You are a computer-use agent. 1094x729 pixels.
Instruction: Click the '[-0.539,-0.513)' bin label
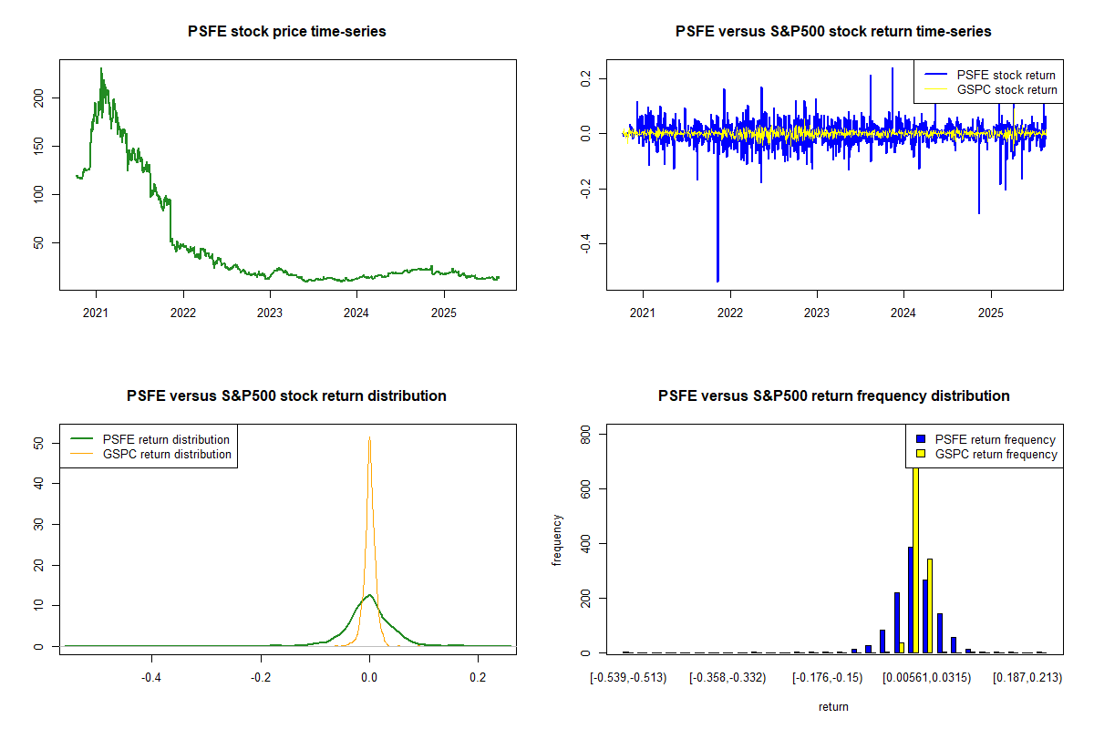(630, 678)
